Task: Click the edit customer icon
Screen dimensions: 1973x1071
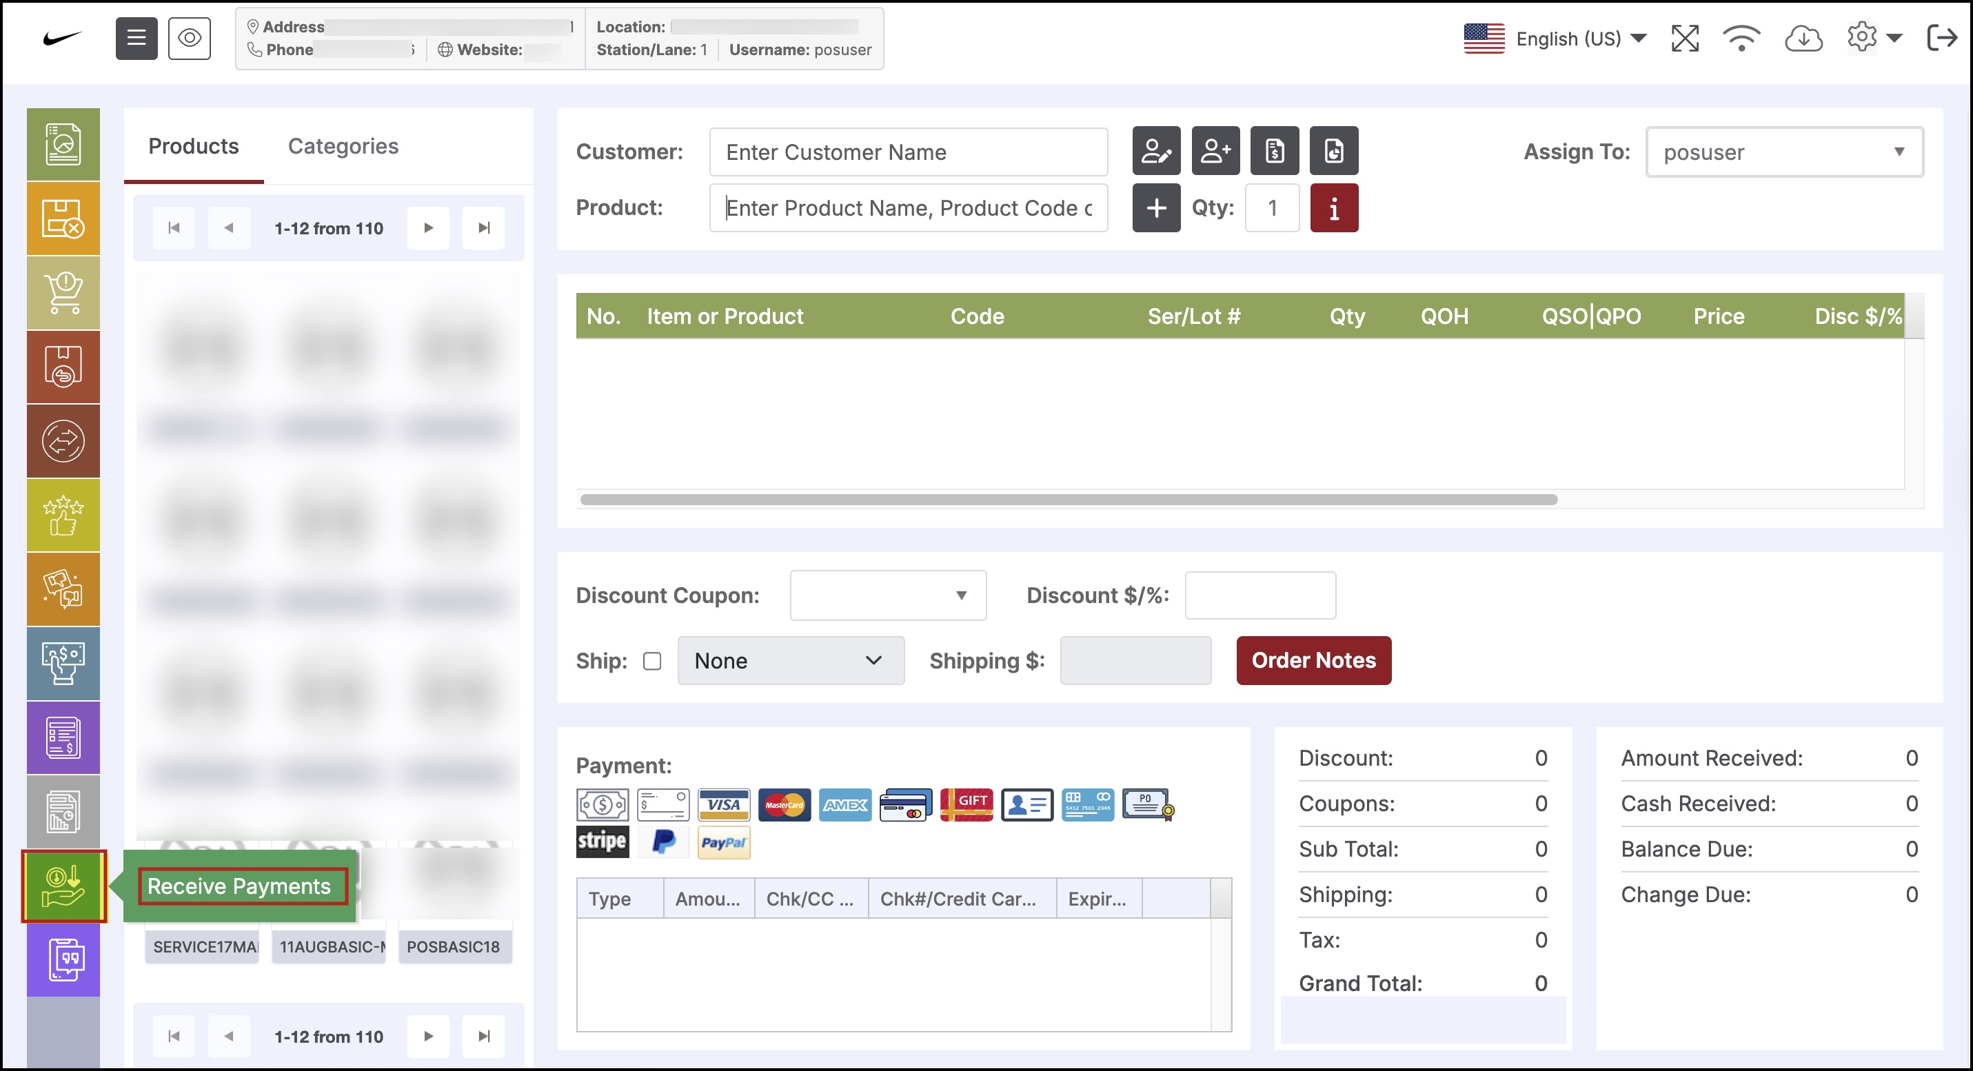Action: [x=1156, y=151]
